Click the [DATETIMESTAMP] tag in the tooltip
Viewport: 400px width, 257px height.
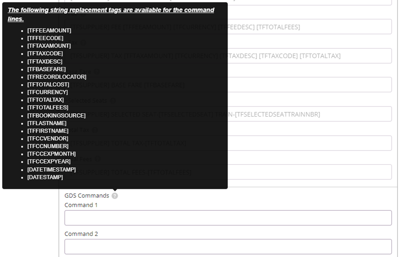pyautogui.click(x=52, y=170)
